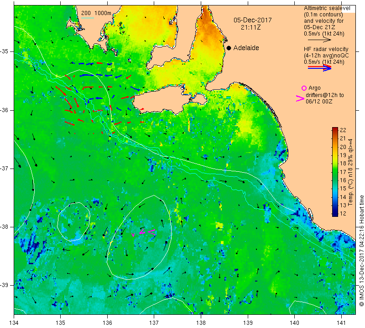Click the IMOS copyright timestamp text
This screenshot has height=328, width=365.
(361, 251)
